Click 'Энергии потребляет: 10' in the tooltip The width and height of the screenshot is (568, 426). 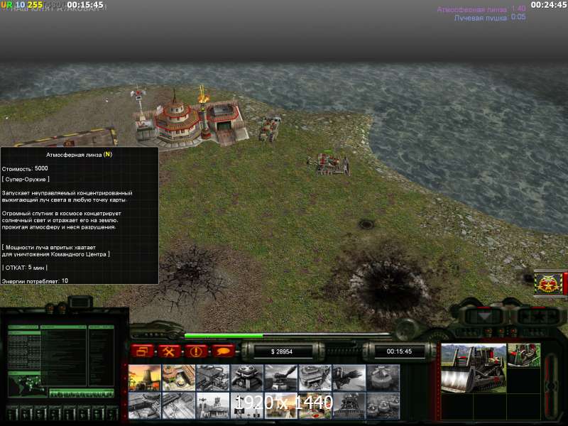[35, 280]
